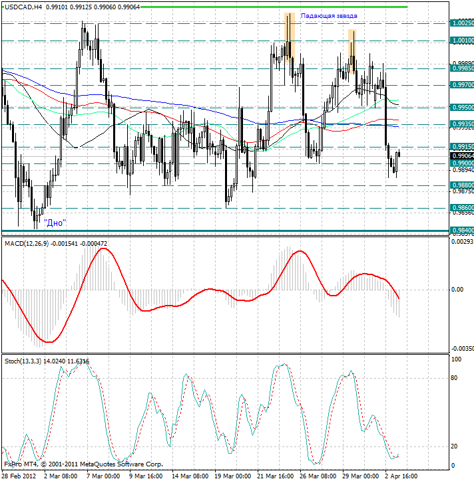474x481 pixels.
Task: Click the FxPro MT4 copyright text
Action: tap(83, 464)
